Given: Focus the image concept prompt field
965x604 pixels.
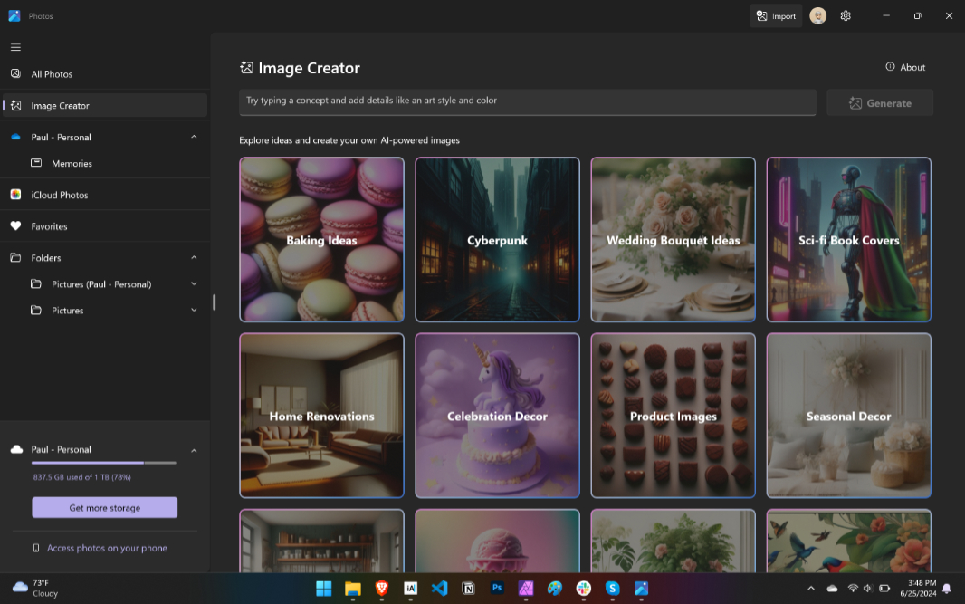Looking at the screenshot, I should [528, 101].
